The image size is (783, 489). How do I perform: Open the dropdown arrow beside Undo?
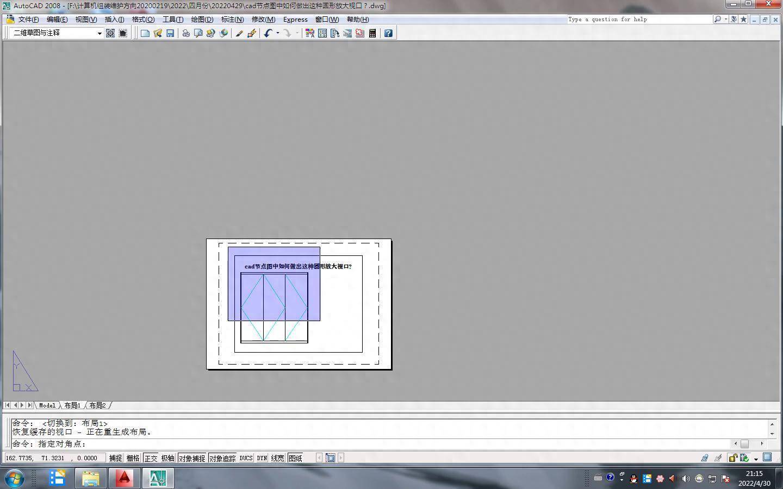[277, 33]
